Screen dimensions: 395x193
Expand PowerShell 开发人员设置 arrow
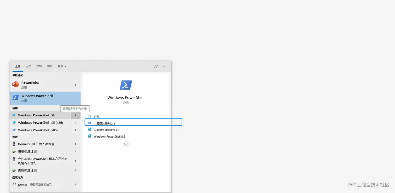tap(75, 144)
